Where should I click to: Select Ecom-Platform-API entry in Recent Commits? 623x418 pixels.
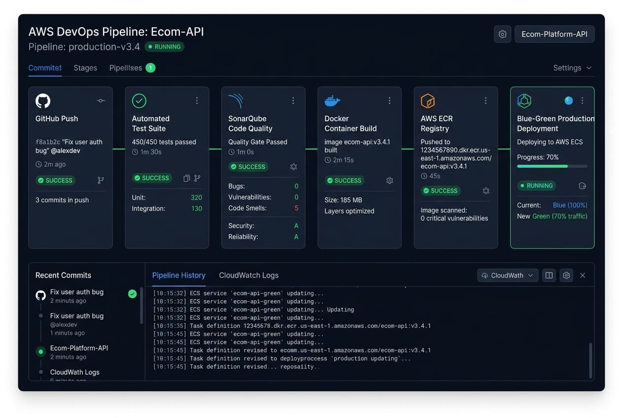pyautogui.click(x=79, y=352)
